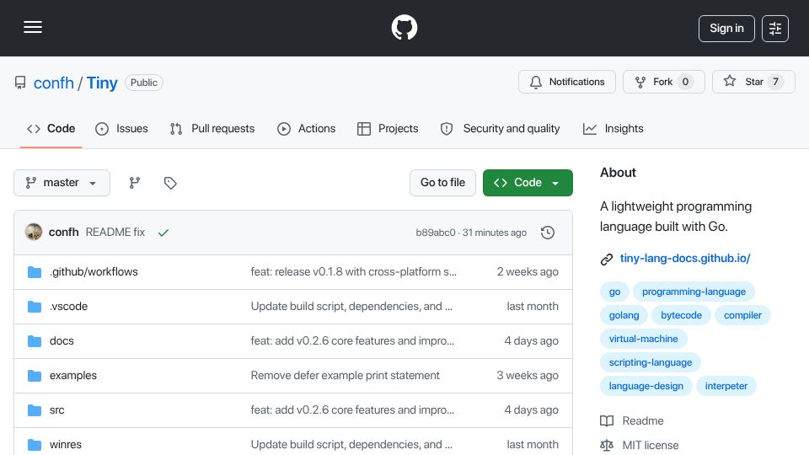This screenshot has height=455, width=809.
Task: Open the Projects tab
Action: tap(388, 128)
